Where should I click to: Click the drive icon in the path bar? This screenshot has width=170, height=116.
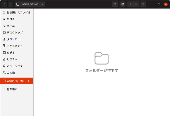[x=18, y=4]
